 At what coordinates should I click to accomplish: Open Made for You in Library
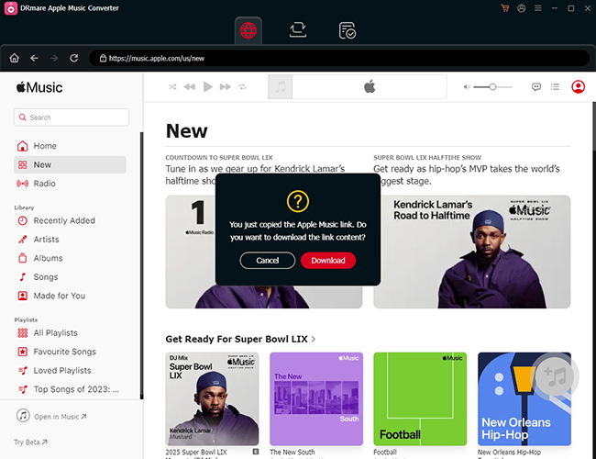point(70,296)
